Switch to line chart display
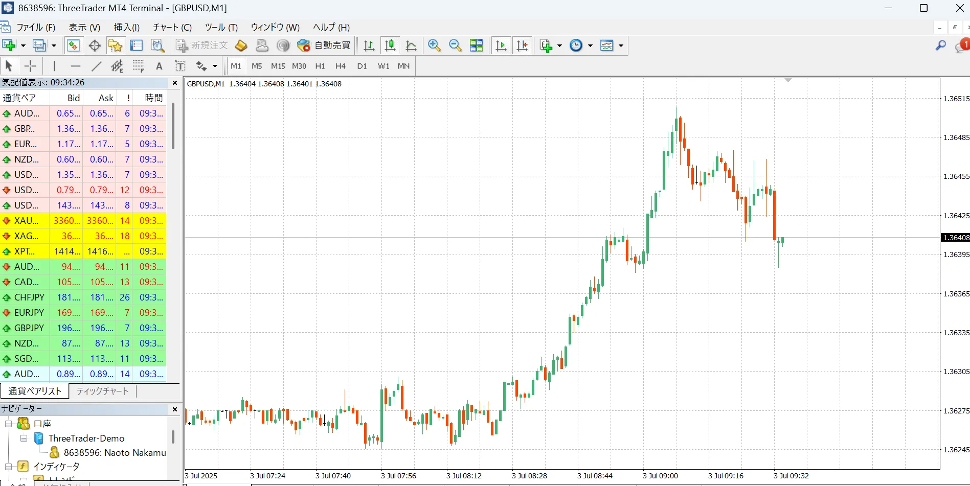 coord(411,45)
